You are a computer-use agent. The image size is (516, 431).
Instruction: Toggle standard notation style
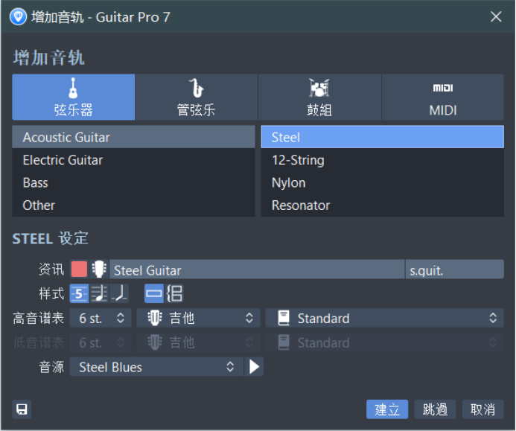(99, 293)
